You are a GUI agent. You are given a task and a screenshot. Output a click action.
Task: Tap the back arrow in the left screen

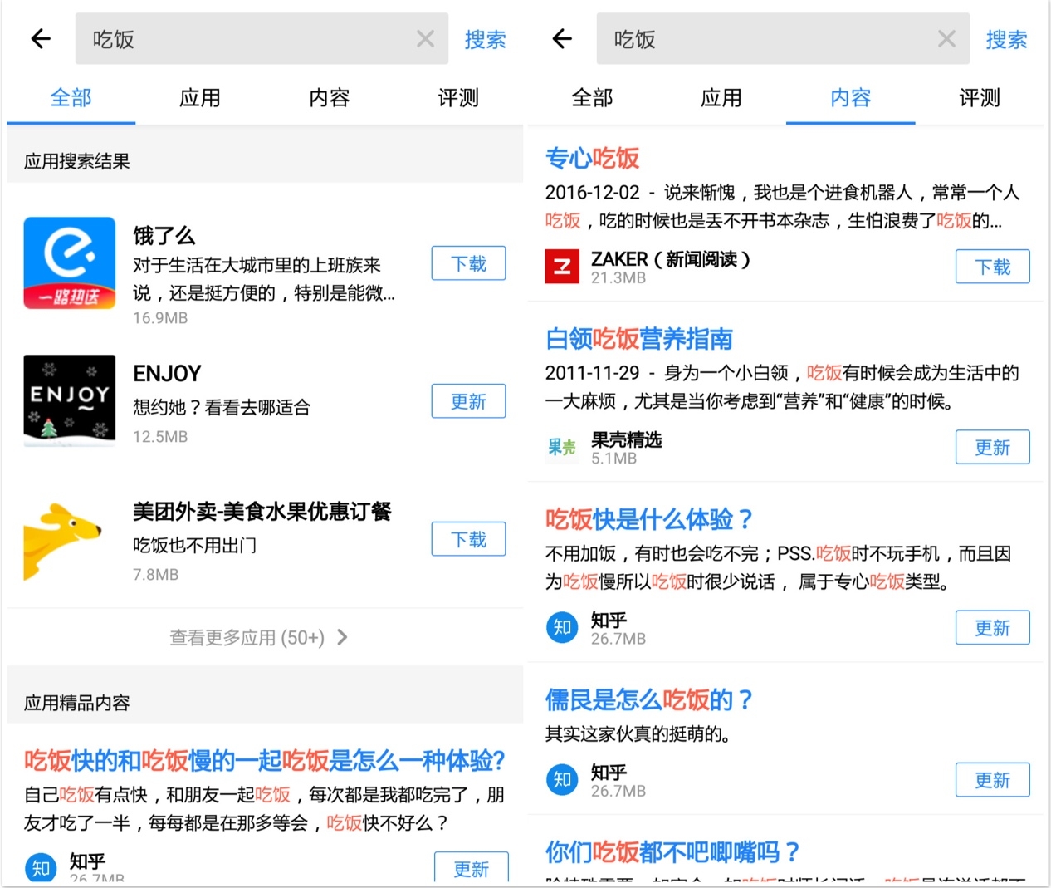[41, 38]
